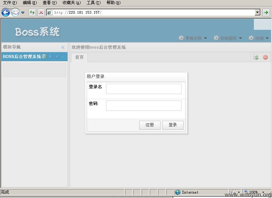Click the green refresh tab icon
Viewport: 272px width, 198px height.
point(256,57)
